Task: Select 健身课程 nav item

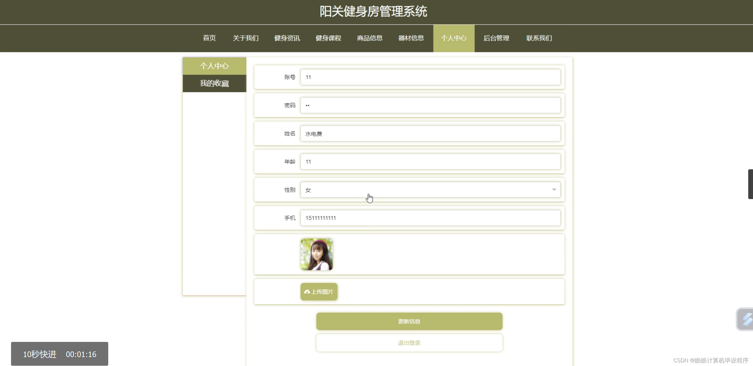Action: (328, 38)
